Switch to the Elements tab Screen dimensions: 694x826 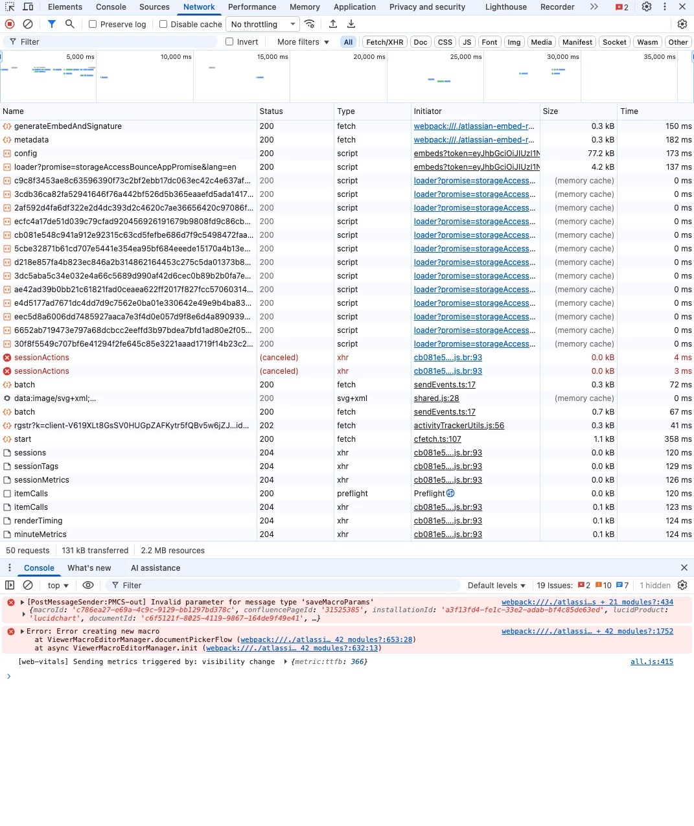pos(65,7)
